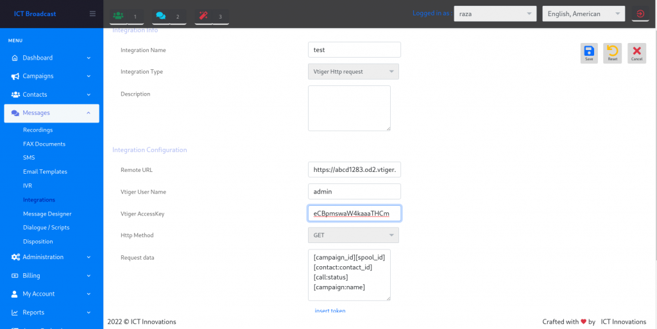Screen dimensions: 657x329
Task: Click the logout icon in top bar
Action: click(x=640, y=13)
